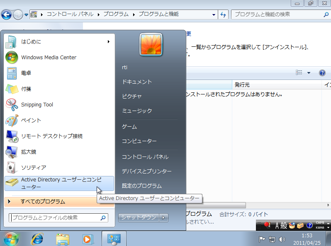
Task: Click the IME input mode A indicator
Action: click(277, 226)
